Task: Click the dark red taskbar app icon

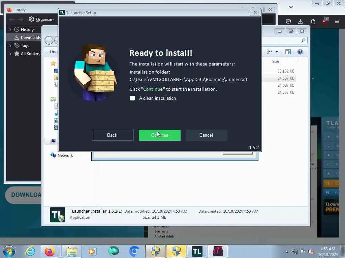Action: 218,251
